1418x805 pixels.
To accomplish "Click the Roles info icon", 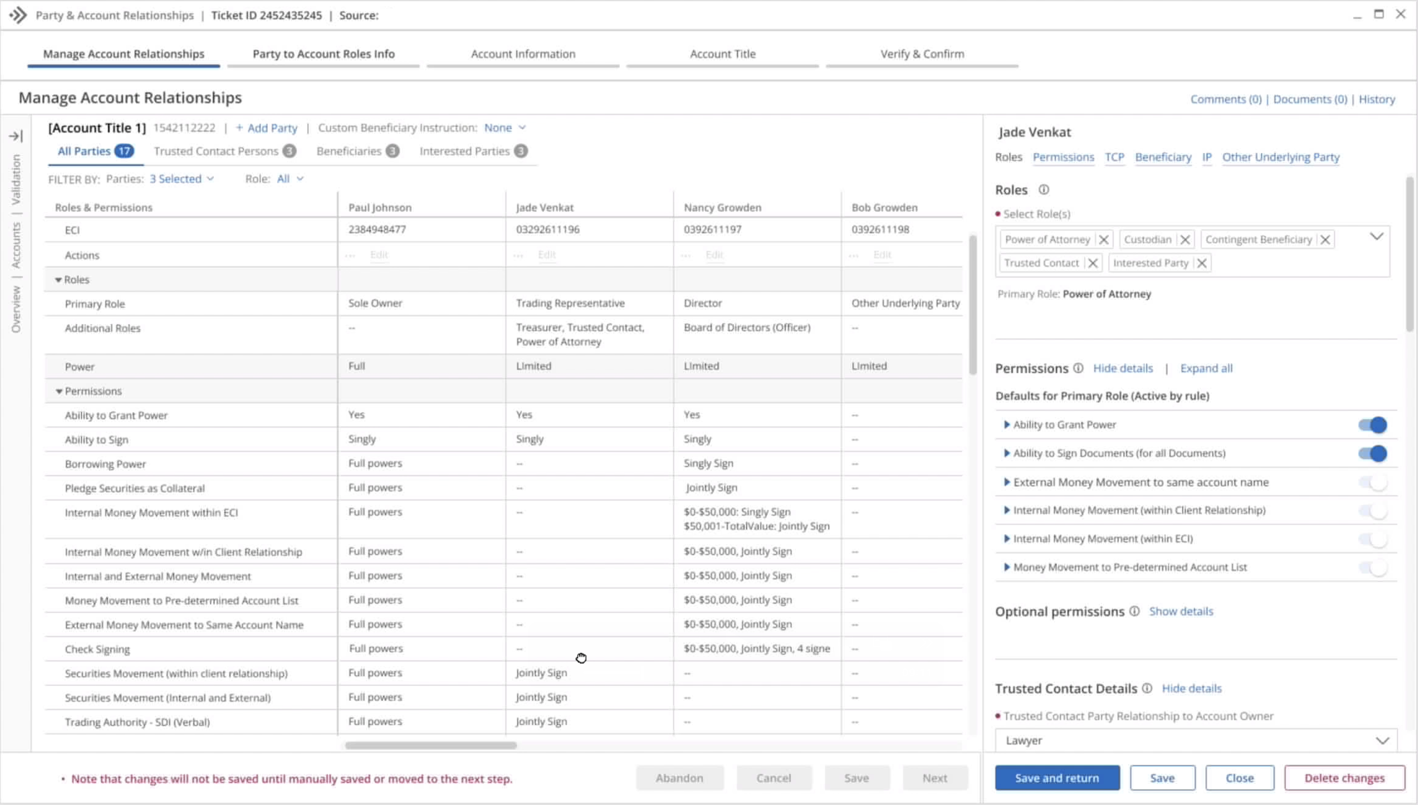I will pos(1044,189).
